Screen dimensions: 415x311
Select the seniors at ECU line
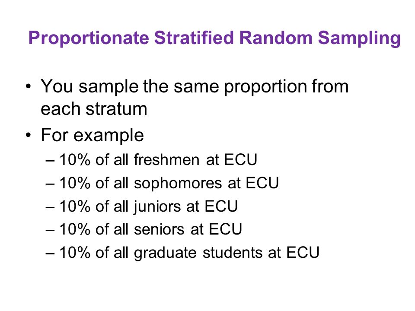click(150, 229)
